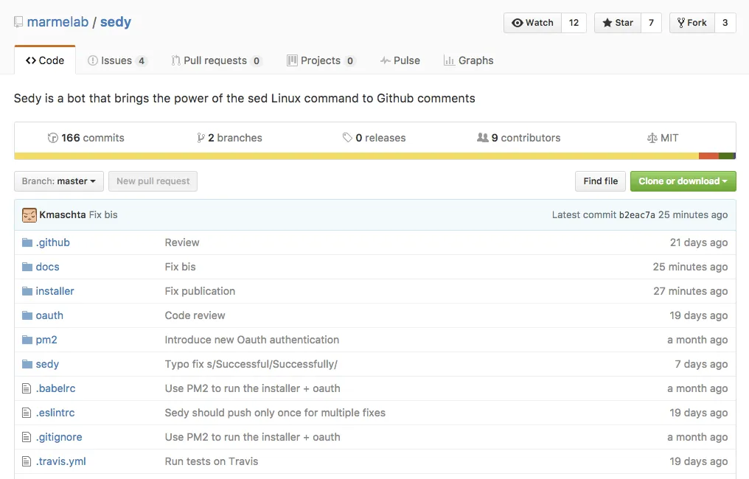View the 7 stargazers count
Viewport: 749px width, 479px height.
click(651, 22)
